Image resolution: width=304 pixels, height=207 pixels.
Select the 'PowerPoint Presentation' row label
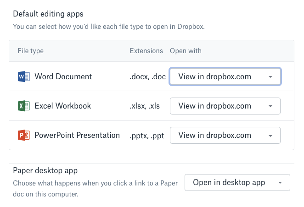pos(77,135)
